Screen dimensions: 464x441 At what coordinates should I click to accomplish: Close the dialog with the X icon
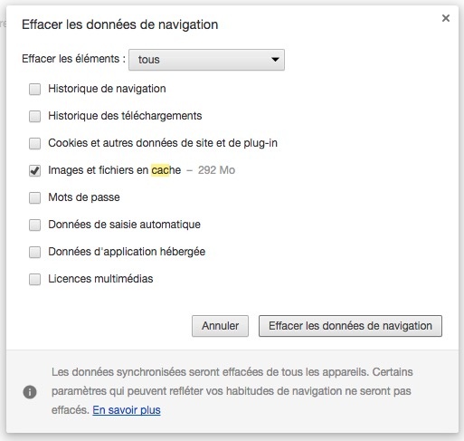coord(446,18)
